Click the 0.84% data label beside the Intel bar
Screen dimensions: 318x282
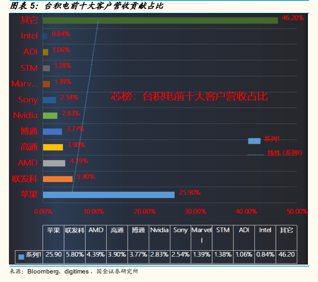(x=61, y=34)
